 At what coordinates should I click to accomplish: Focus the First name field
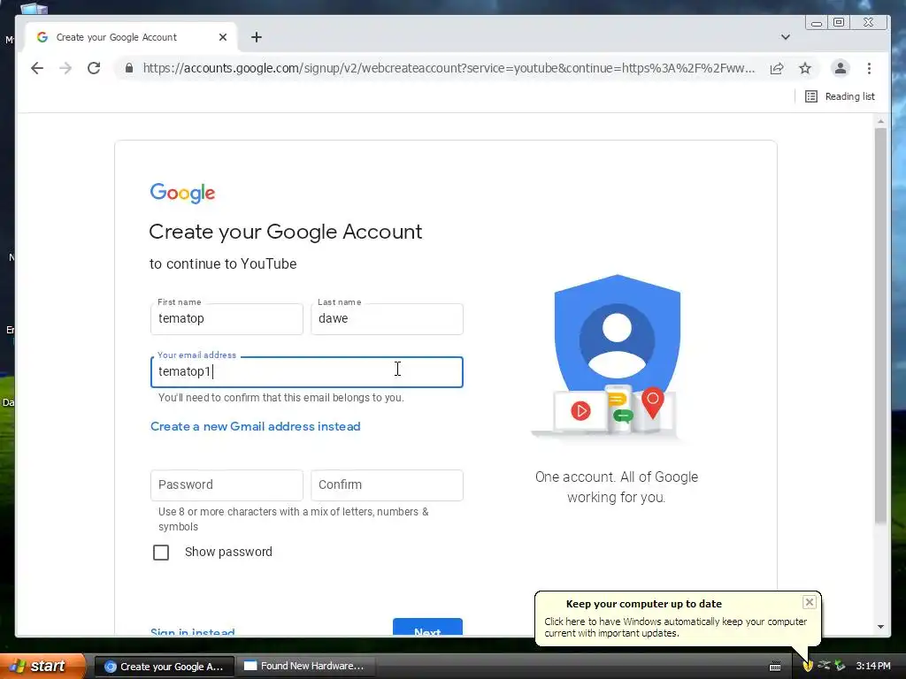point(226,318)
